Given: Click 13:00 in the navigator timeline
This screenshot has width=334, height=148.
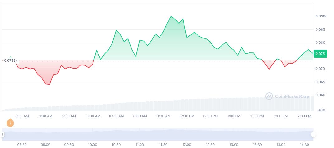Looking at the screenshot, I should pyautogui.click(x=234, y=145).
